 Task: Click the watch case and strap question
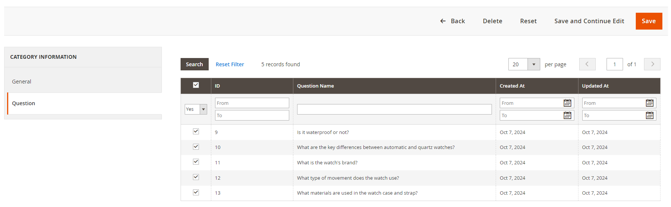(x=357, y=193)
